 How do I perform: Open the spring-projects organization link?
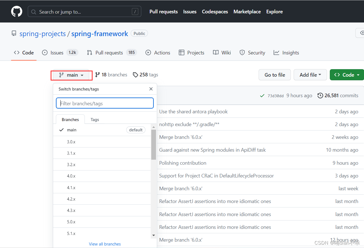(x=43, y=34)
